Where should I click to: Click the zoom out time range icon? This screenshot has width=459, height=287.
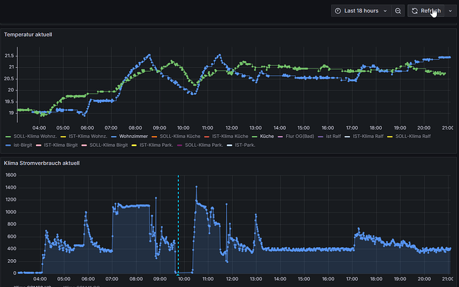click(x=398, y=11)
